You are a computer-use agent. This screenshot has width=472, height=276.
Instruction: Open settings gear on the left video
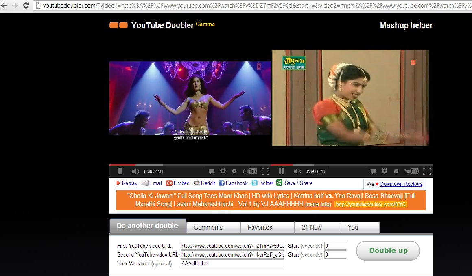(x=223, y=171)
